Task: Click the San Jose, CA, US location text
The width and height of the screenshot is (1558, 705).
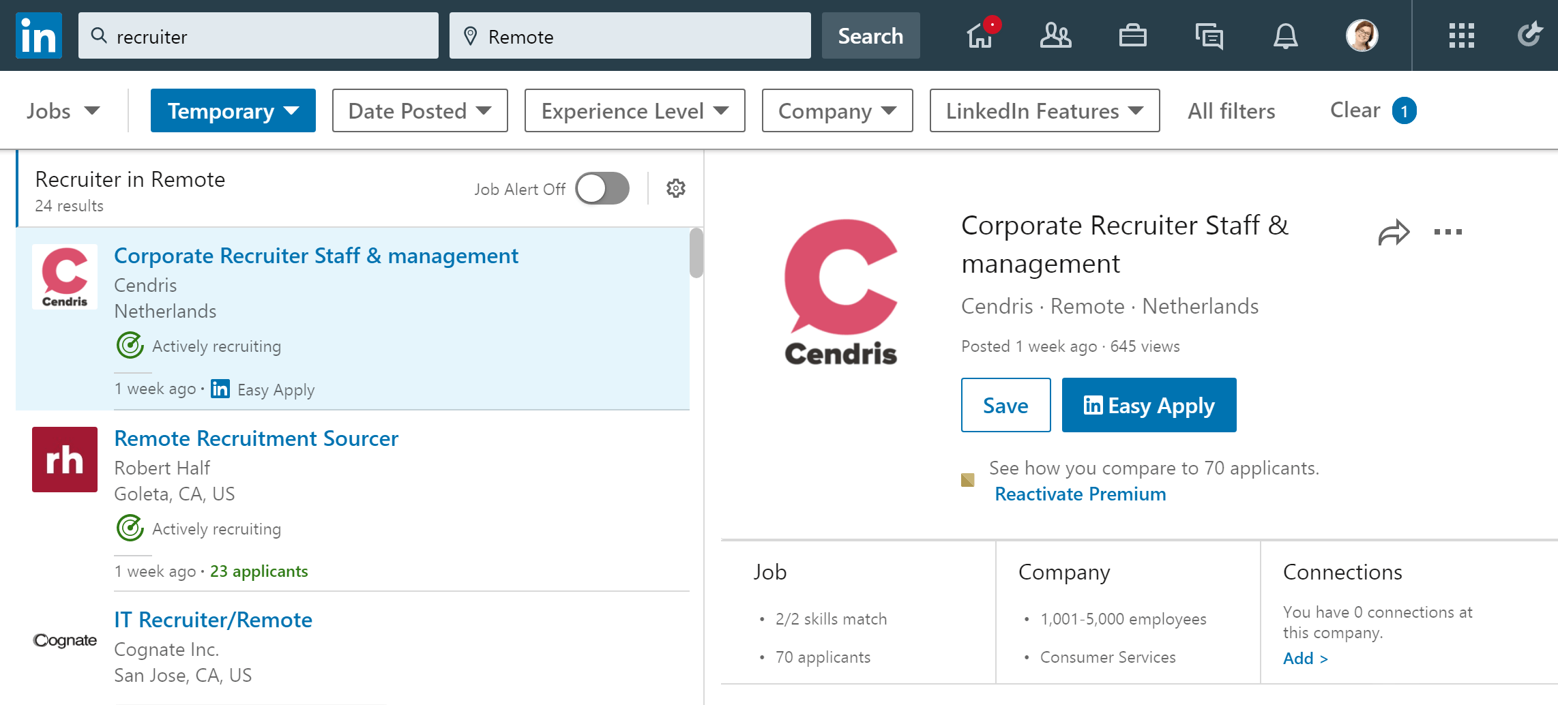Action: tap(183, 675)
